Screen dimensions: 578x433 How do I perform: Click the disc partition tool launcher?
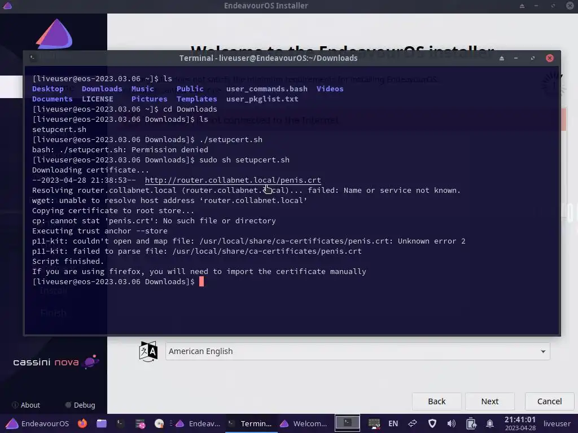pyautogui.click(x=159, y=423)
